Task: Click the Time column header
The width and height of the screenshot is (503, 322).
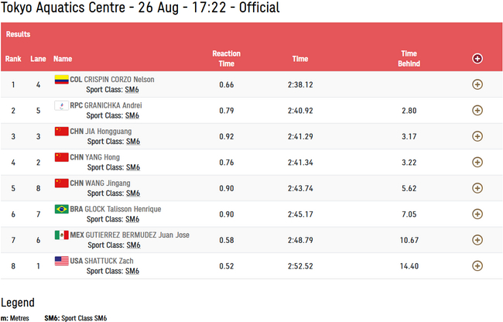Action: tap(300, 59)
